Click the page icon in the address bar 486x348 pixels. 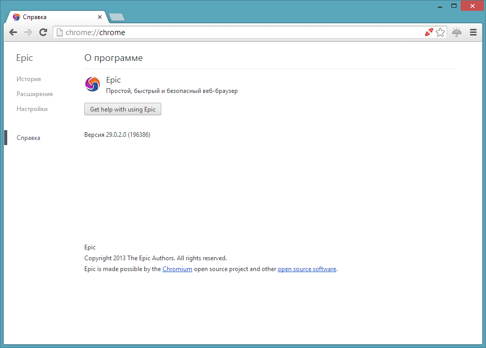pos(59,33)
